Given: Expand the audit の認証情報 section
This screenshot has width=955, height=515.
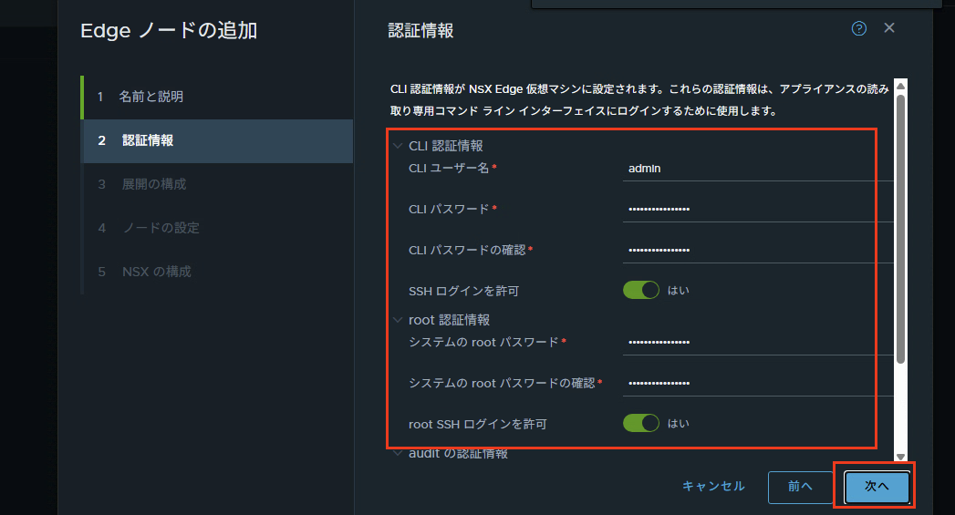Looking at the screenshot, I should point(398,453).
